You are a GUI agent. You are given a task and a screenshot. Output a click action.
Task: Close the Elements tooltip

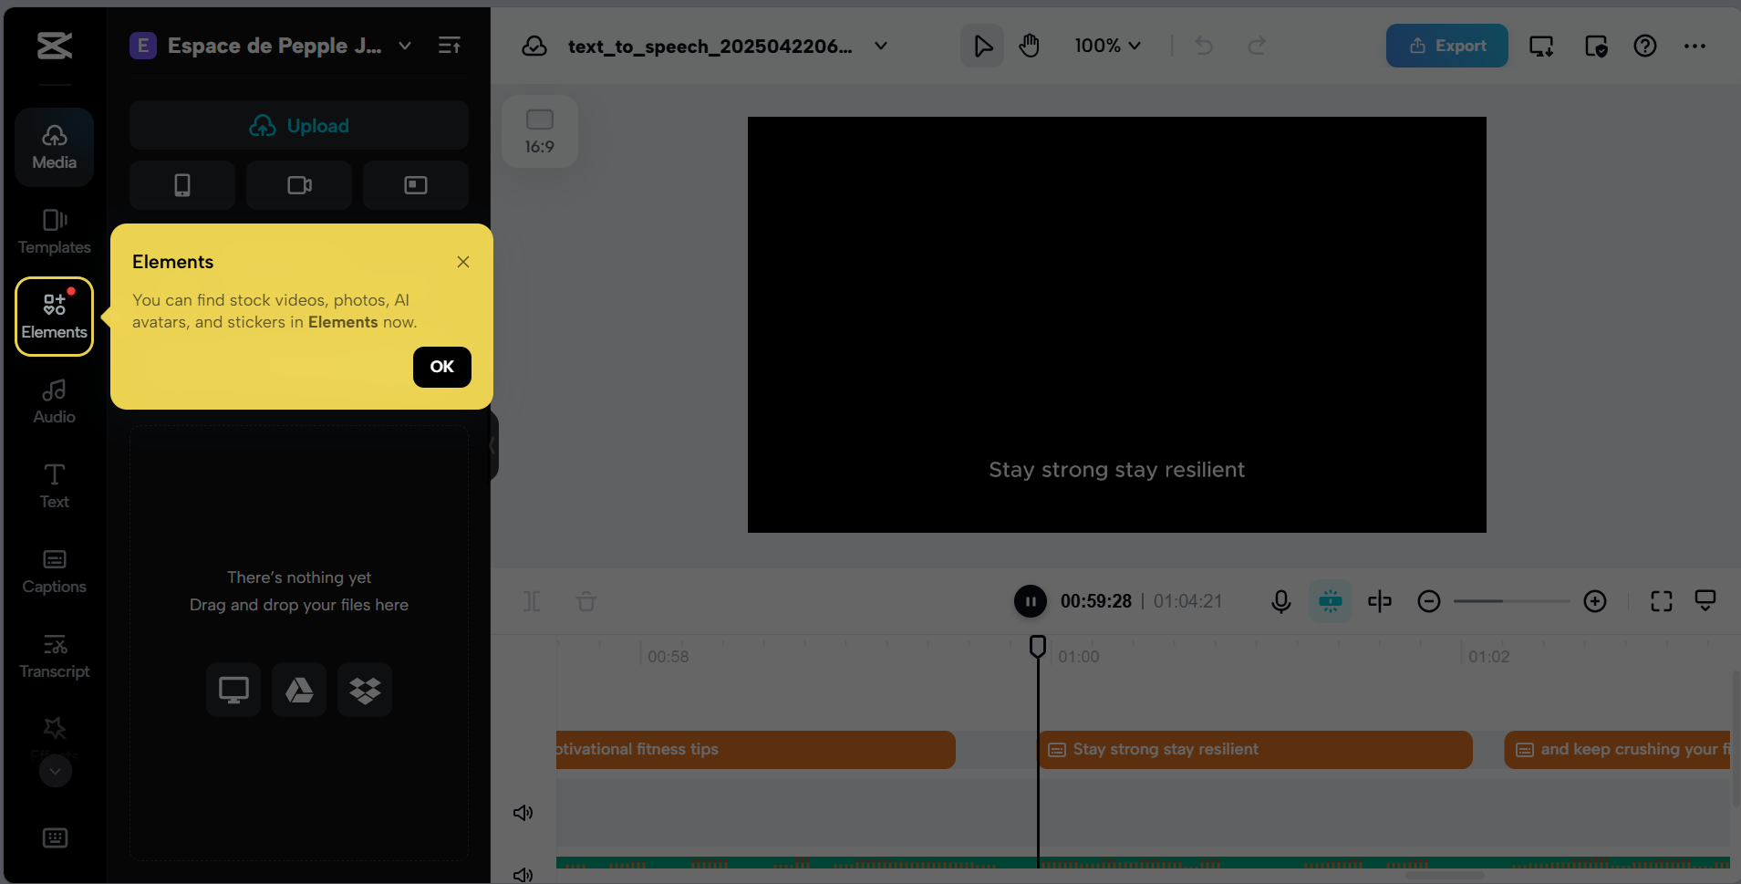[463, 262]
